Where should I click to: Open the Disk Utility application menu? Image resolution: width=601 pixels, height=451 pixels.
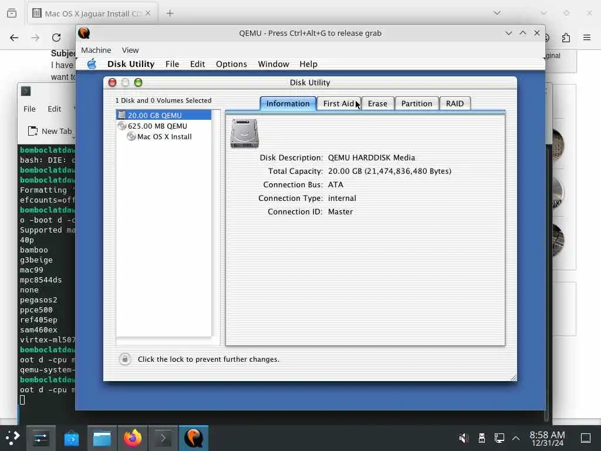point(131,64)
